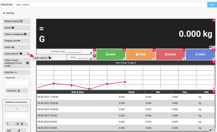Click the Date & time column header

point(77,92)
